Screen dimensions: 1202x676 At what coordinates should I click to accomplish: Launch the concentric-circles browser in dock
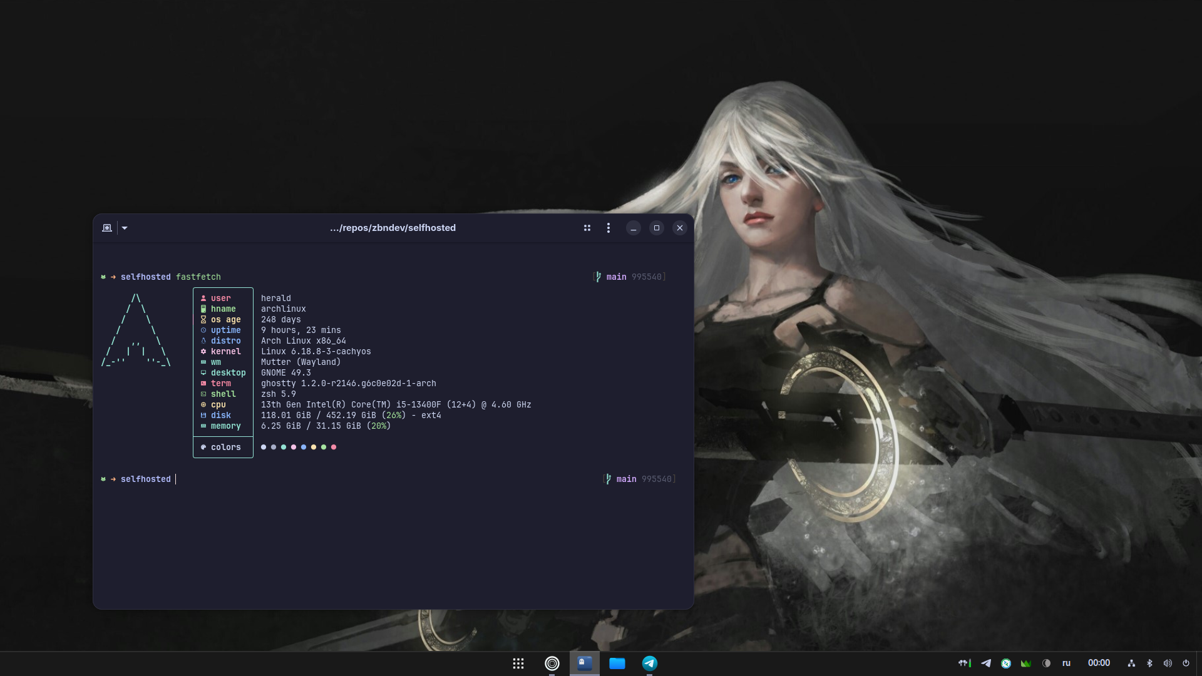point(552,663)
